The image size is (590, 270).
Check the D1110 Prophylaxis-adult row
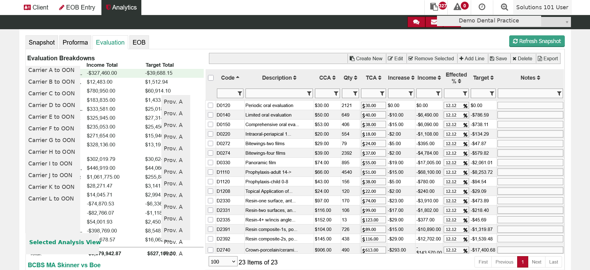tap(210, 172)
